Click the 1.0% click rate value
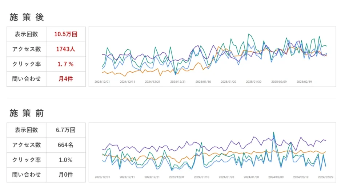 66,160
